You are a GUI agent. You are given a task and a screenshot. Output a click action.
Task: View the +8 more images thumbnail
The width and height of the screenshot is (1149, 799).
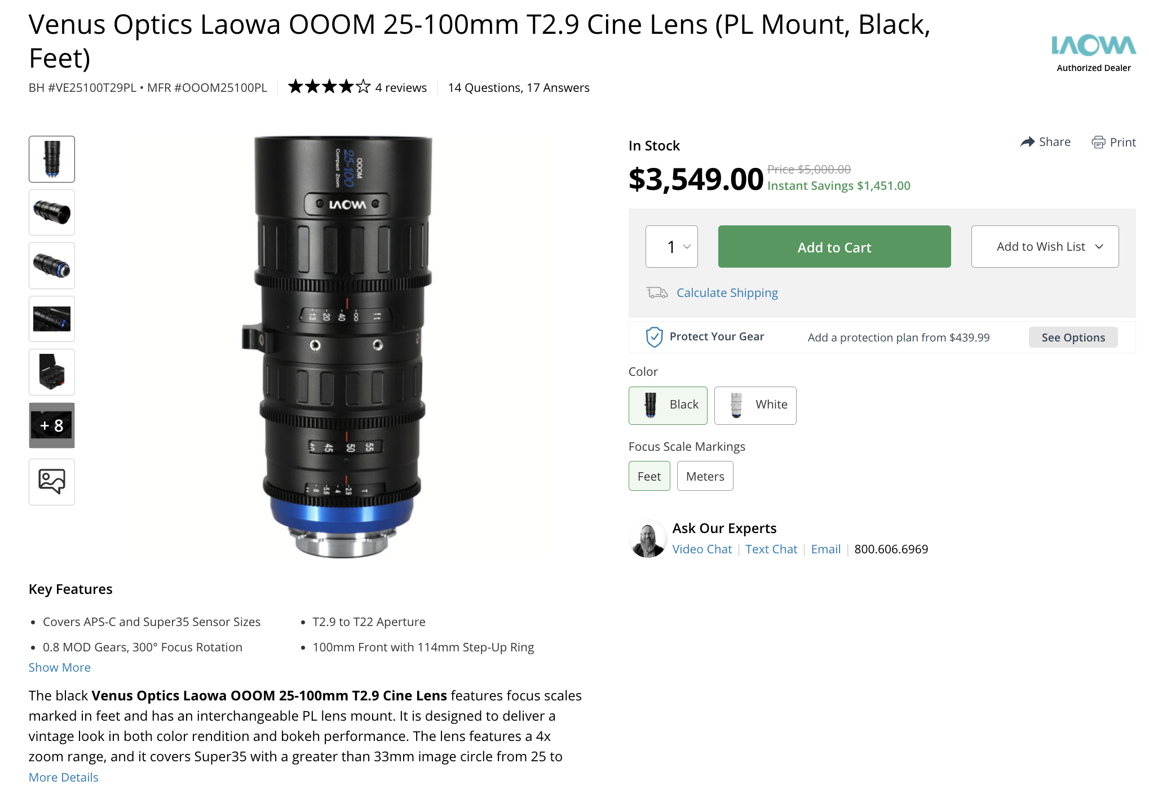(x=52, y=425)
